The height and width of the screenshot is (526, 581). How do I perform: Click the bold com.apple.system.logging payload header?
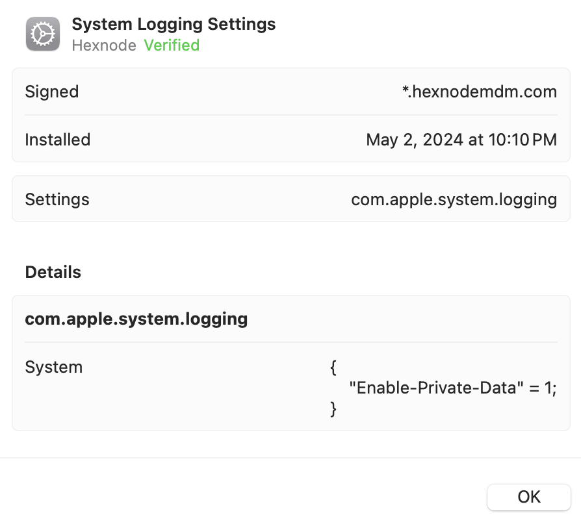coord(136,319)
